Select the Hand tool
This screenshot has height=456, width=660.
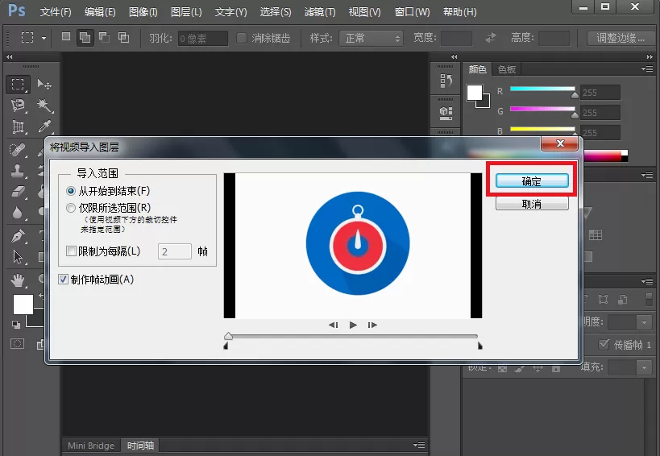click(18, 280)
